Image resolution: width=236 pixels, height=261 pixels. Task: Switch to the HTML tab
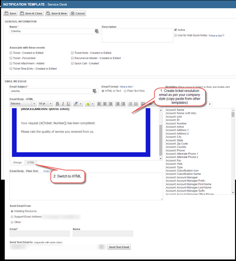[x=31, y=162]
